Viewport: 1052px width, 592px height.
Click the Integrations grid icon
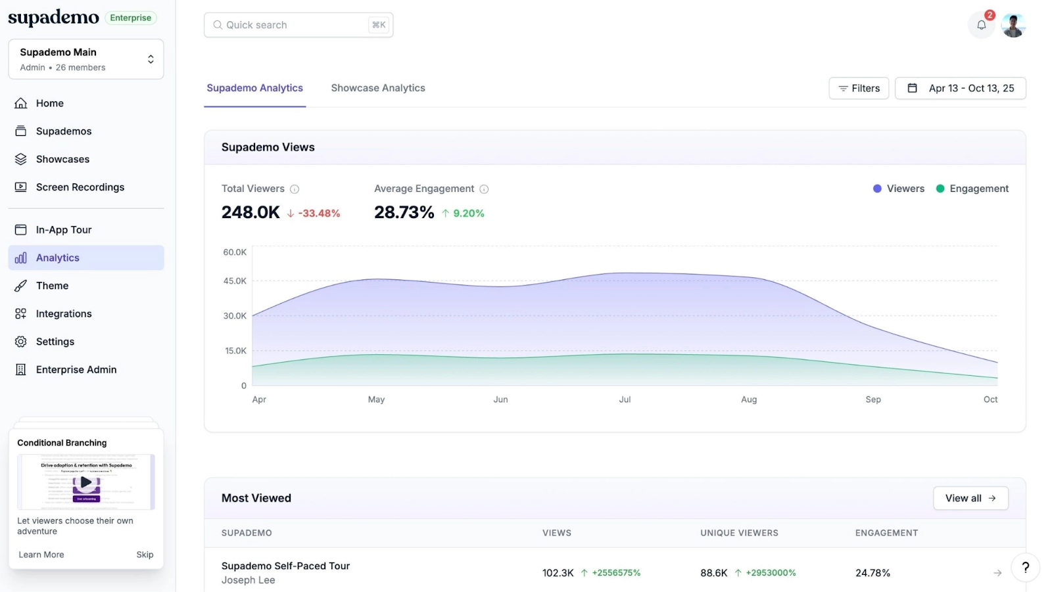point(21,313)
